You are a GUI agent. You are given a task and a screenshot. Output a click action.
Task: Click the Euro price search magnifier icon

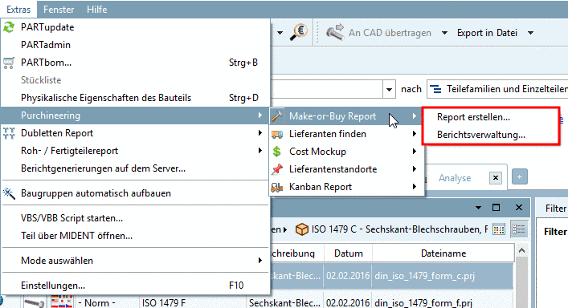(x=299, y=32)
